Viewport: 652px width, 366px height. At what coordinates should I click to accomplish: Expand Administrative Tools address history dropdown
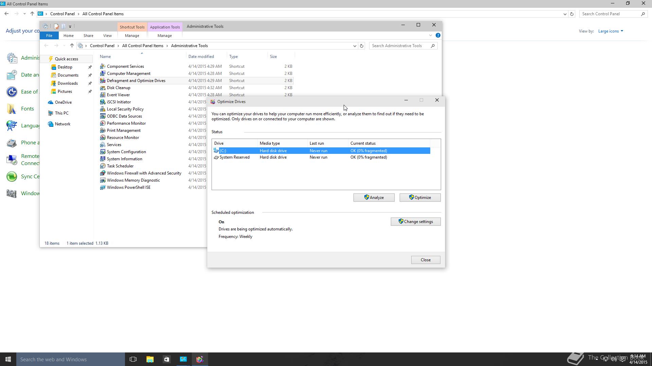355,46
